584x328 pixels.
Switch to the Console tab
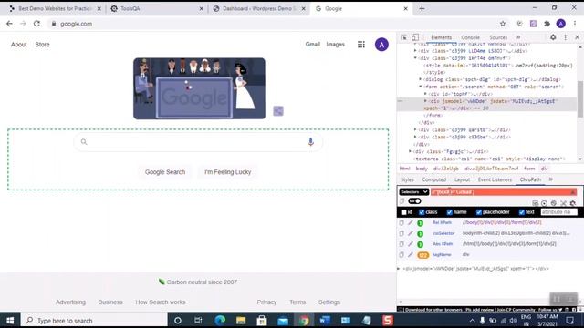[x=471, y=37]
